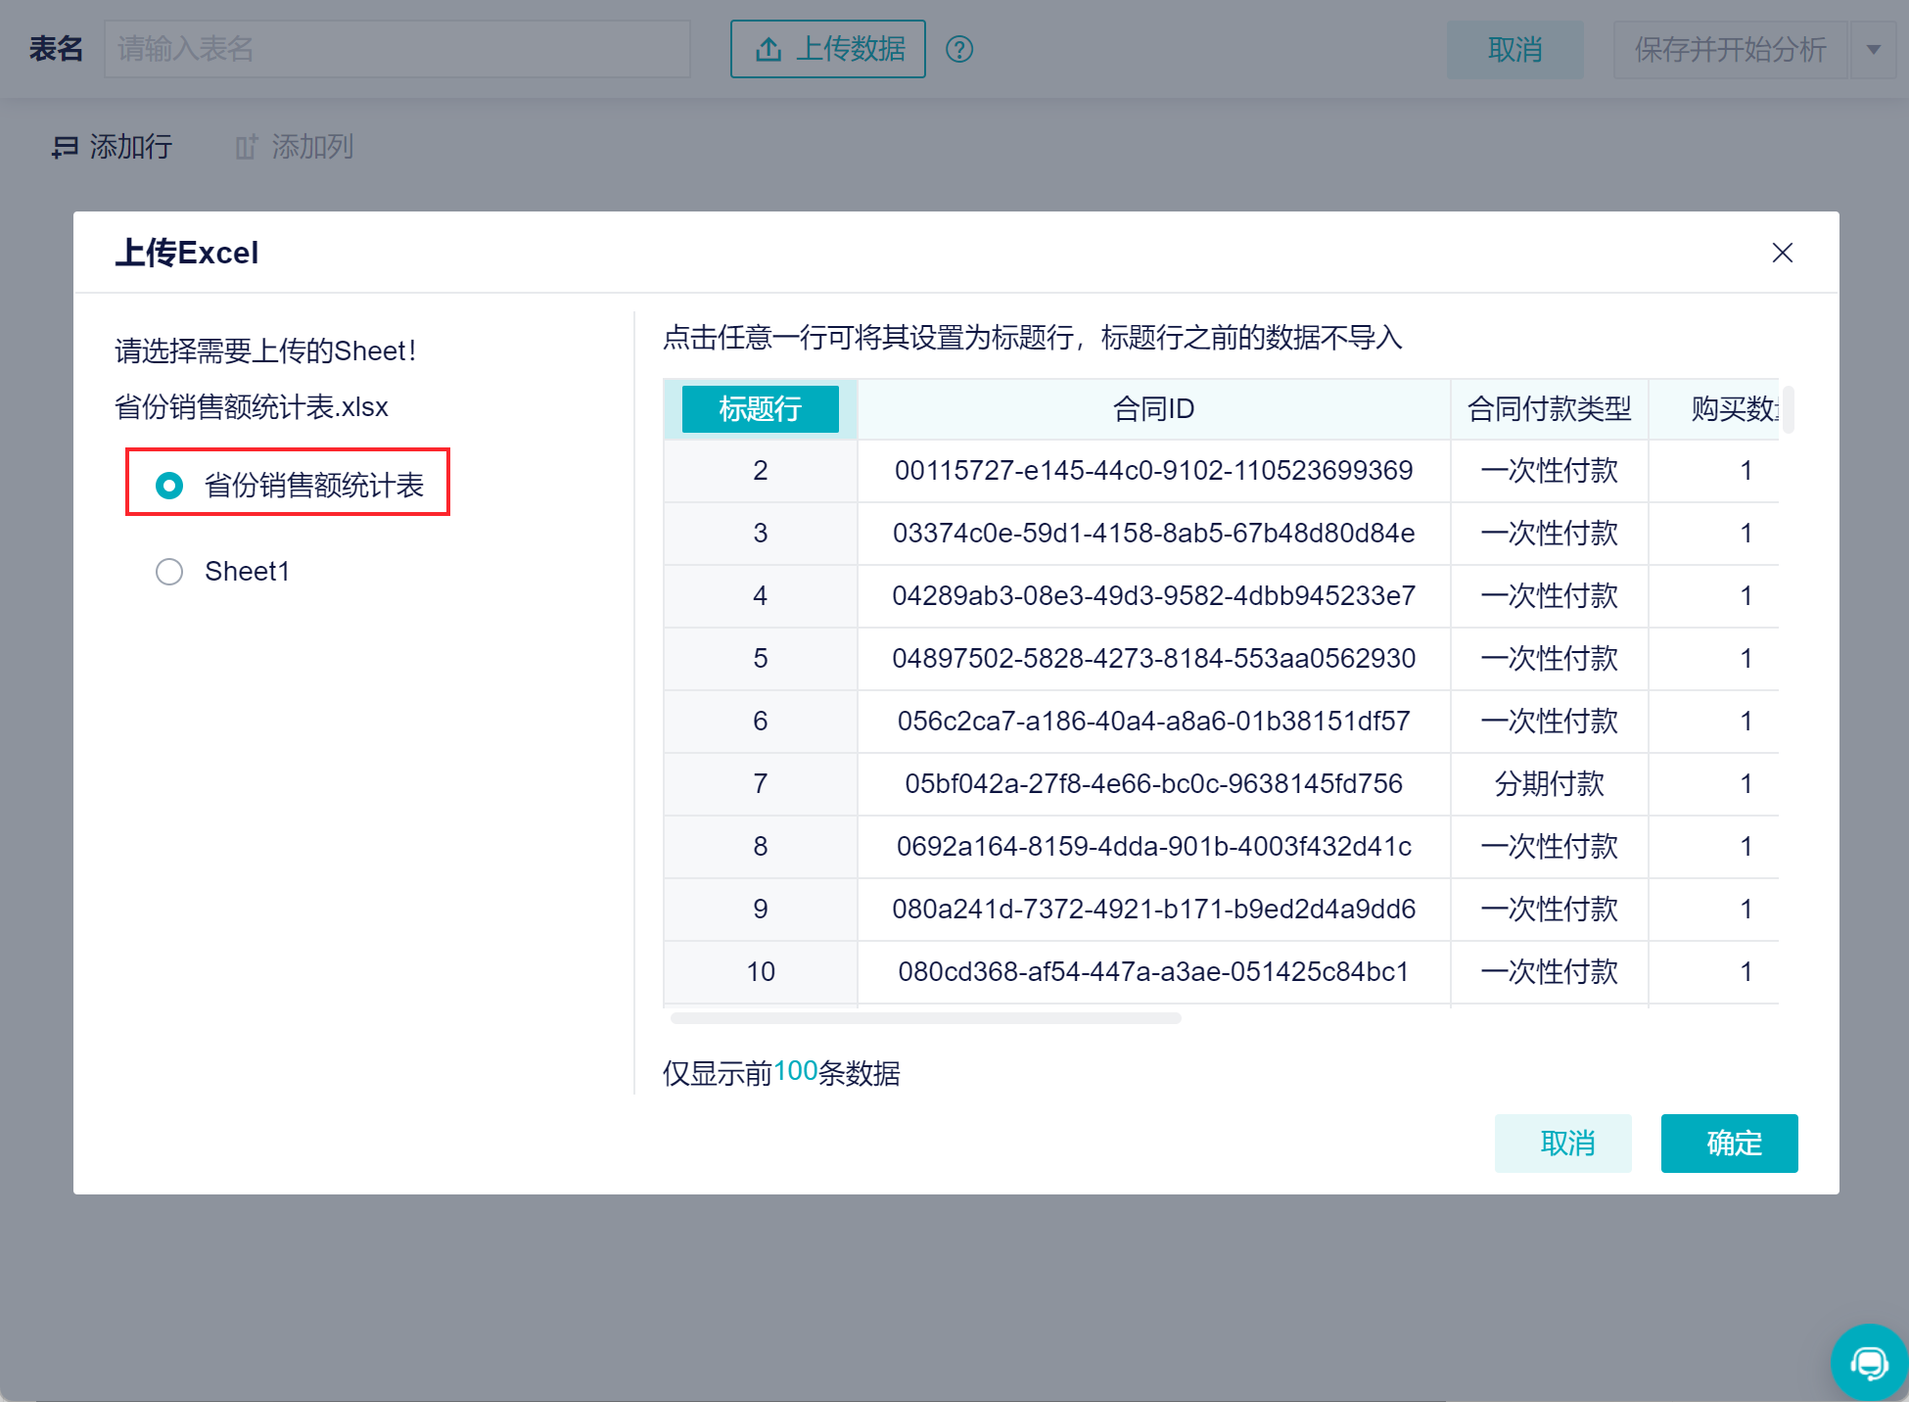Close the upload Excel dialog

coord(1782,253)
